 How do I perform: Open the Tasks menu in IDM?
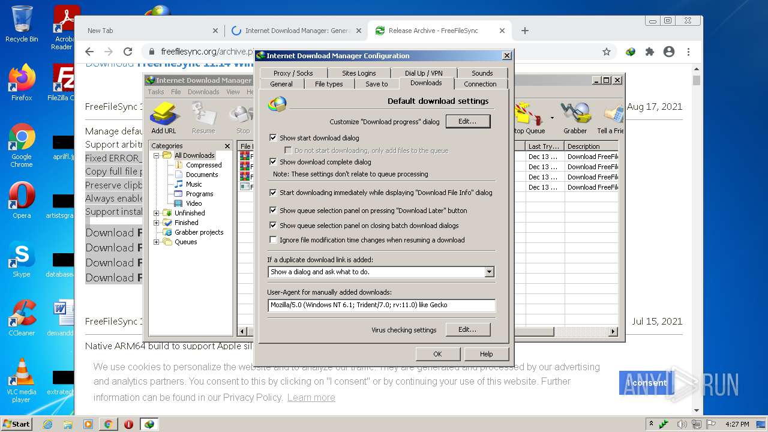156,92
